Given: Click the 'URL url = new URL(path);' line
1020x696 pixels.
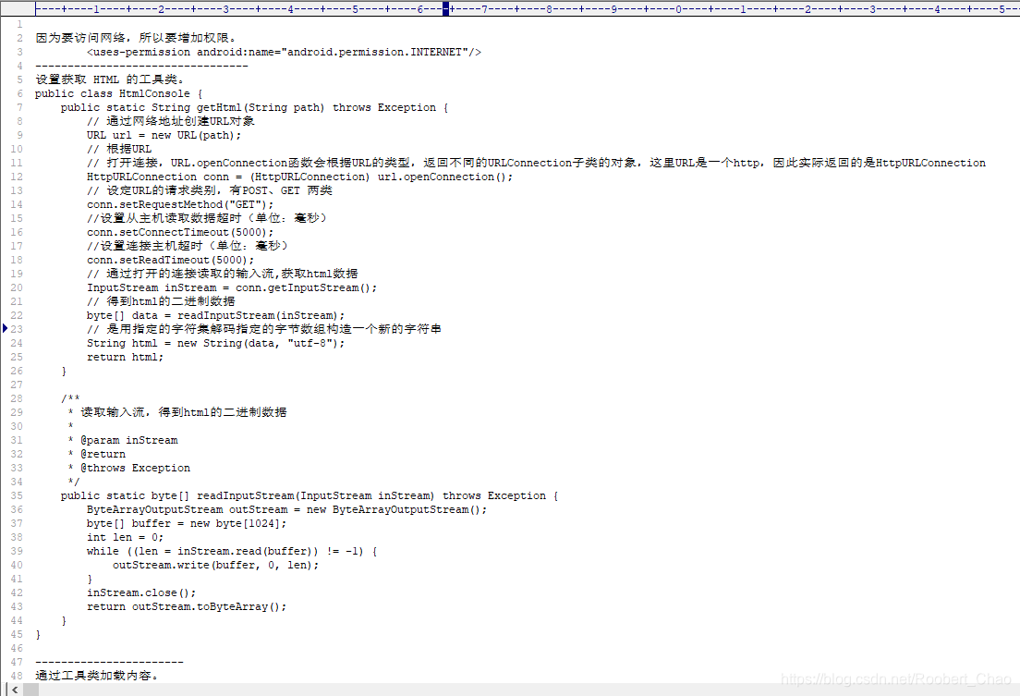Looking at the screenshot, I should [x=164, y=136].
